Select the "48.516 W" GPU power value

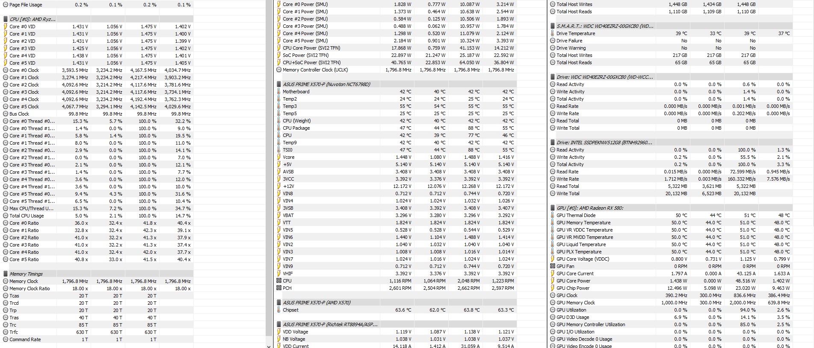click(x=746, y=281)
